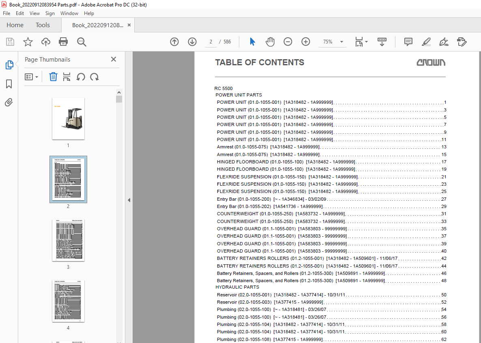Open the View menu
This screenshot has height=343, width=481.
[34, 13]
